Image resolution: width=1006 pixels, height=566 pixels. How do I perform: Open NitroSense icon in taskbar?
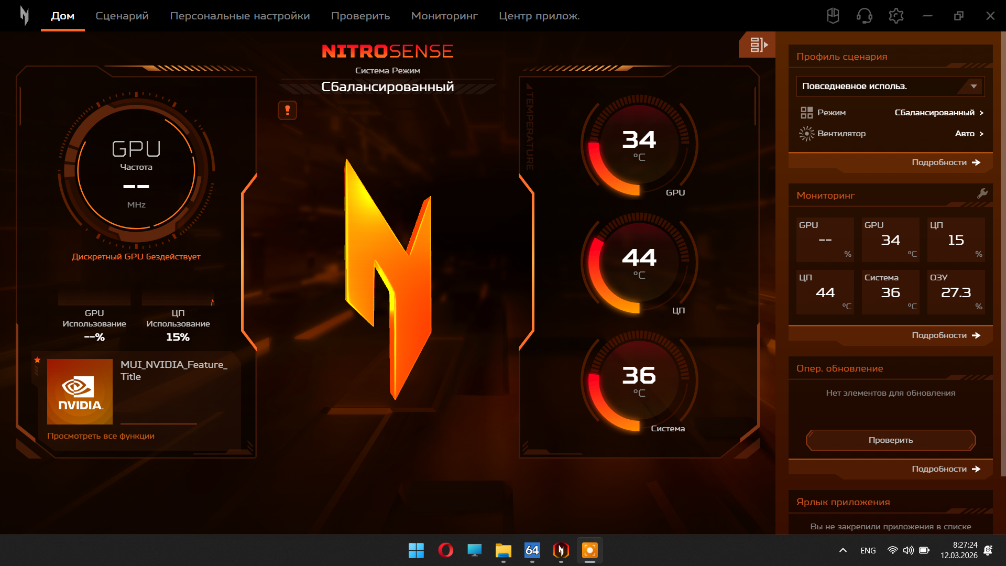(561, 550)
